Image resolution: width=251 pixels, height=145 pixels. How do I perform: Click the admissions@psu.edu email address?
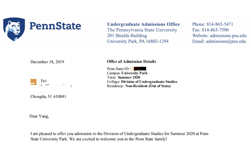click(x=228, y=41)
